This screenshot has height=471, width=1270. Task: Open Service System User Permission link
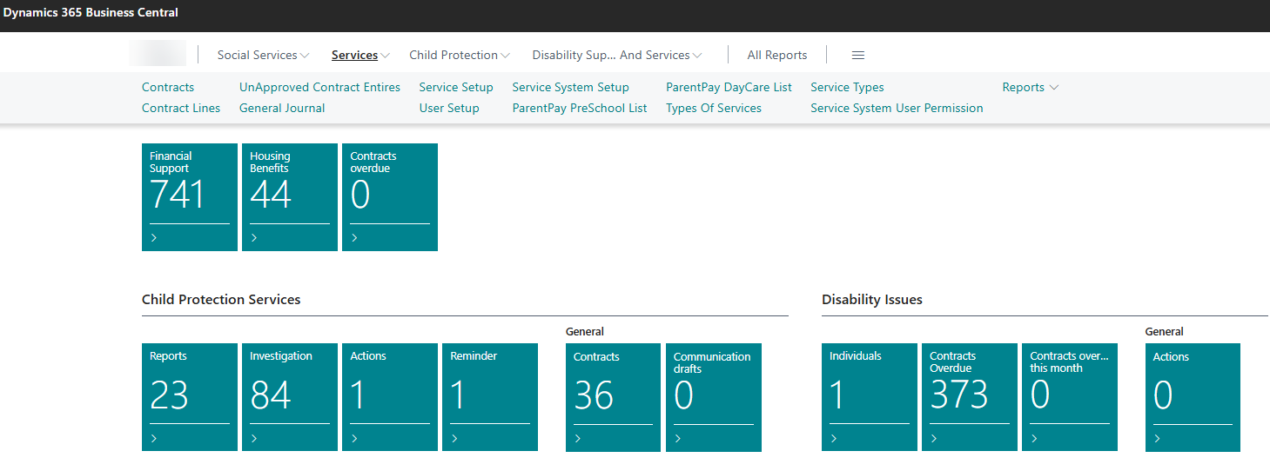click(x=897, y=108)
